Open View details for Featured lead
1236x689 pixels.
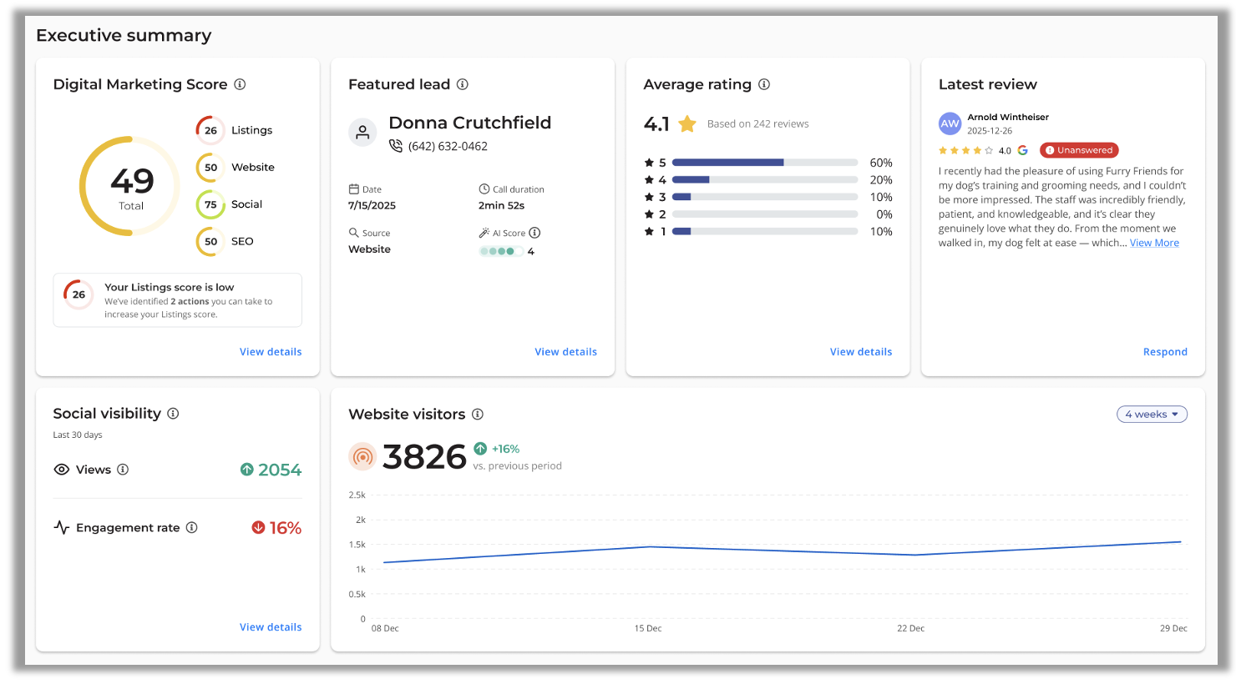pos(565,352)
